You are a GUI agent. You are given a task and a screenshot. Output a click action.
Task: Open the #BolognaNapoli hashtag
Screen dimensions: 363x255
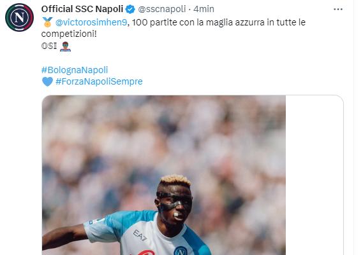click(x=75, y=70)
